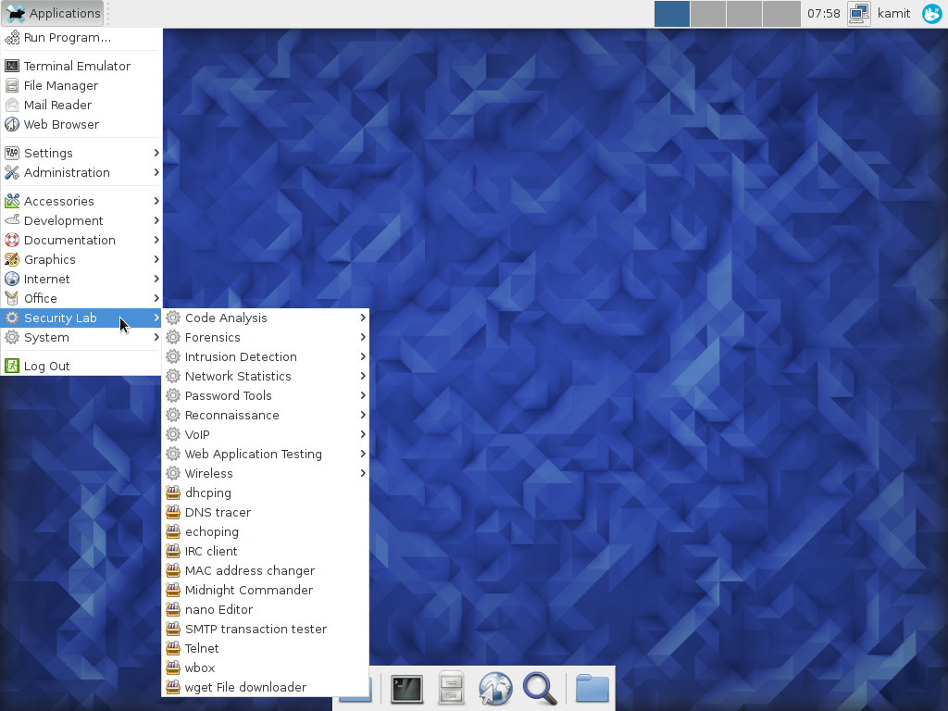Open the Settings menu entry
The width and height of the screenshot is (948, 711).
point(48,153)
